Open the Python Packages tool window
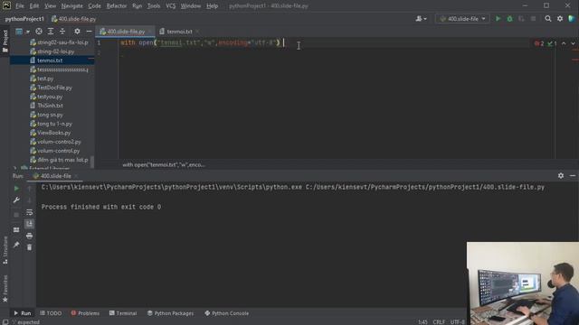579x325 pixels. point(170,313)
